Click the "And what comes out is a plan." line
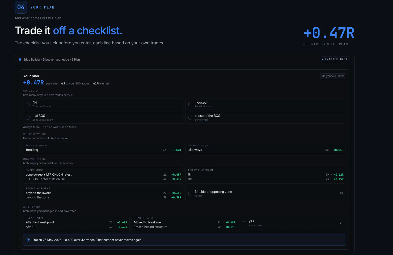393x255 pixels. (39, 18)
